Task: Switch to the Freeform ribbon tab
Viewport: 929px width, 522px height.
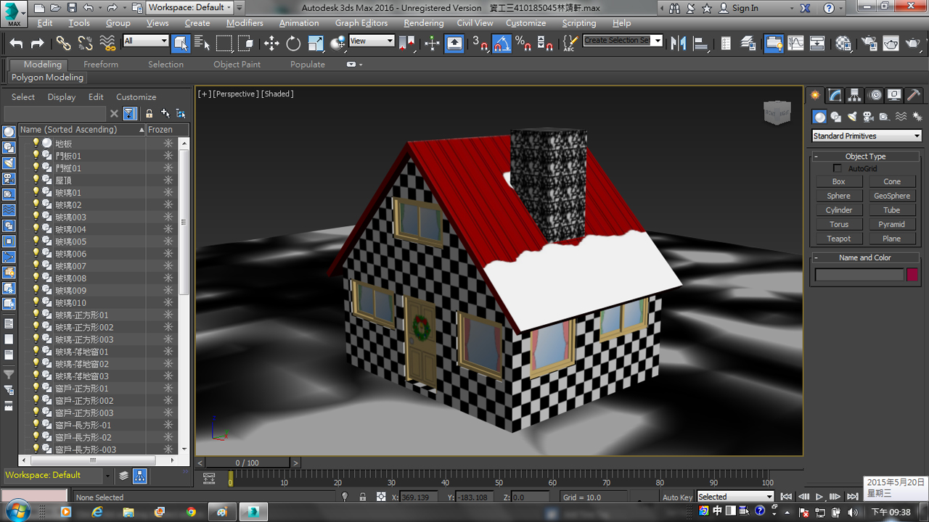Action: coord(101,65)
